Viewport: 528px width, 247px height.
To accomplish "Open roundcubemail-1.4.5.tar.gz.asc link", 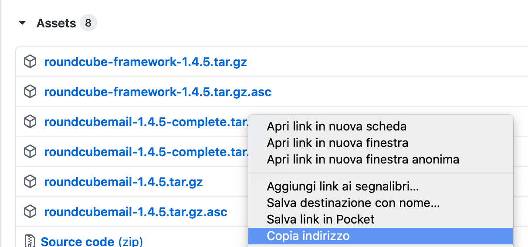I will pyautogui.click(x=136, y=212).
